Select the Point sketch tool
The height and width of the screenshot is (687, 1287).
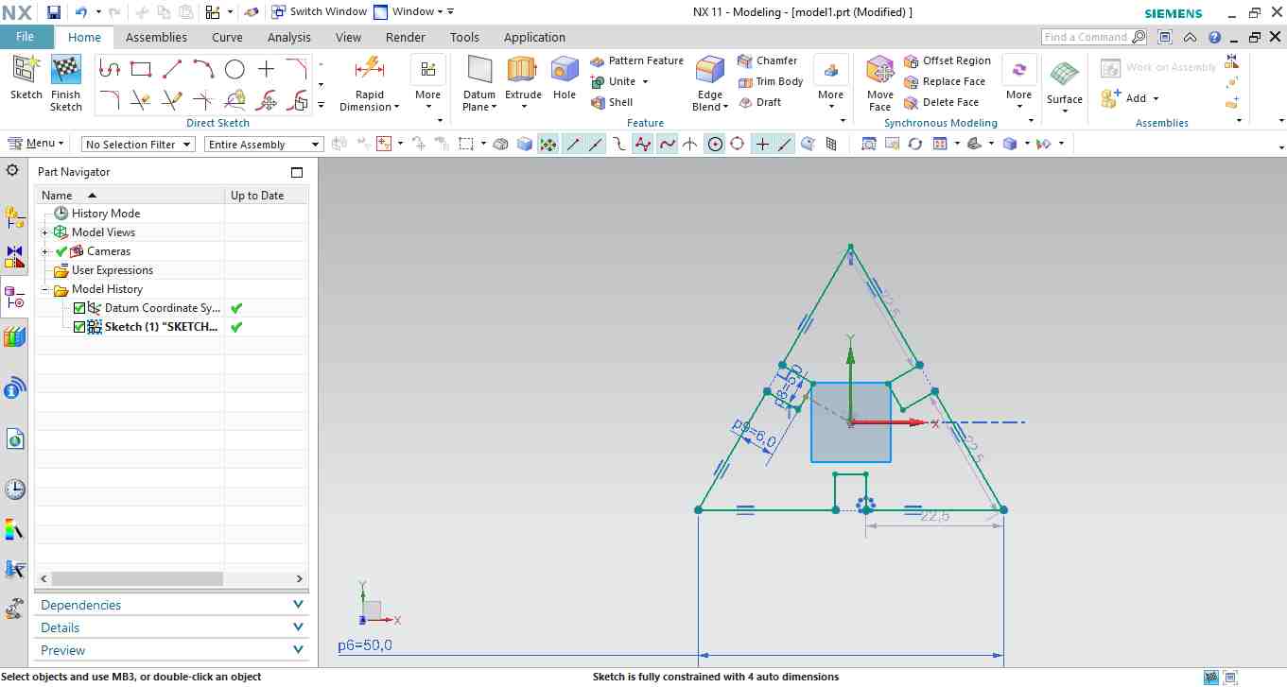[266, 69]
